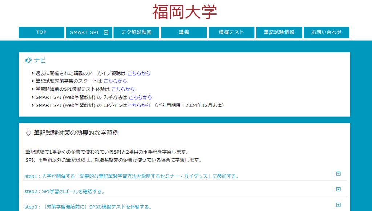Viewport: 372px width, 211px height.
Task: Click chevron bullet before SMART SPI ログイン
Action: tap(33, 105)
